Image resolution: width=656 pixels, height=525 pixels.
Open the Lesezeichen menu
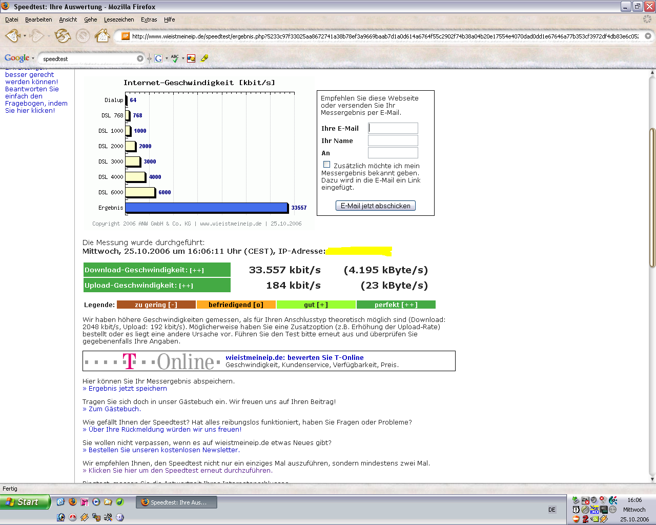tap(119, 19)
